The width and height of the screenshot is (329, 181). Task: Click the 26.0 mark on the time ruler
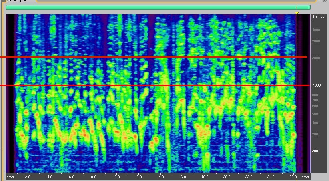pyautogui.click(x=293, y=177)
